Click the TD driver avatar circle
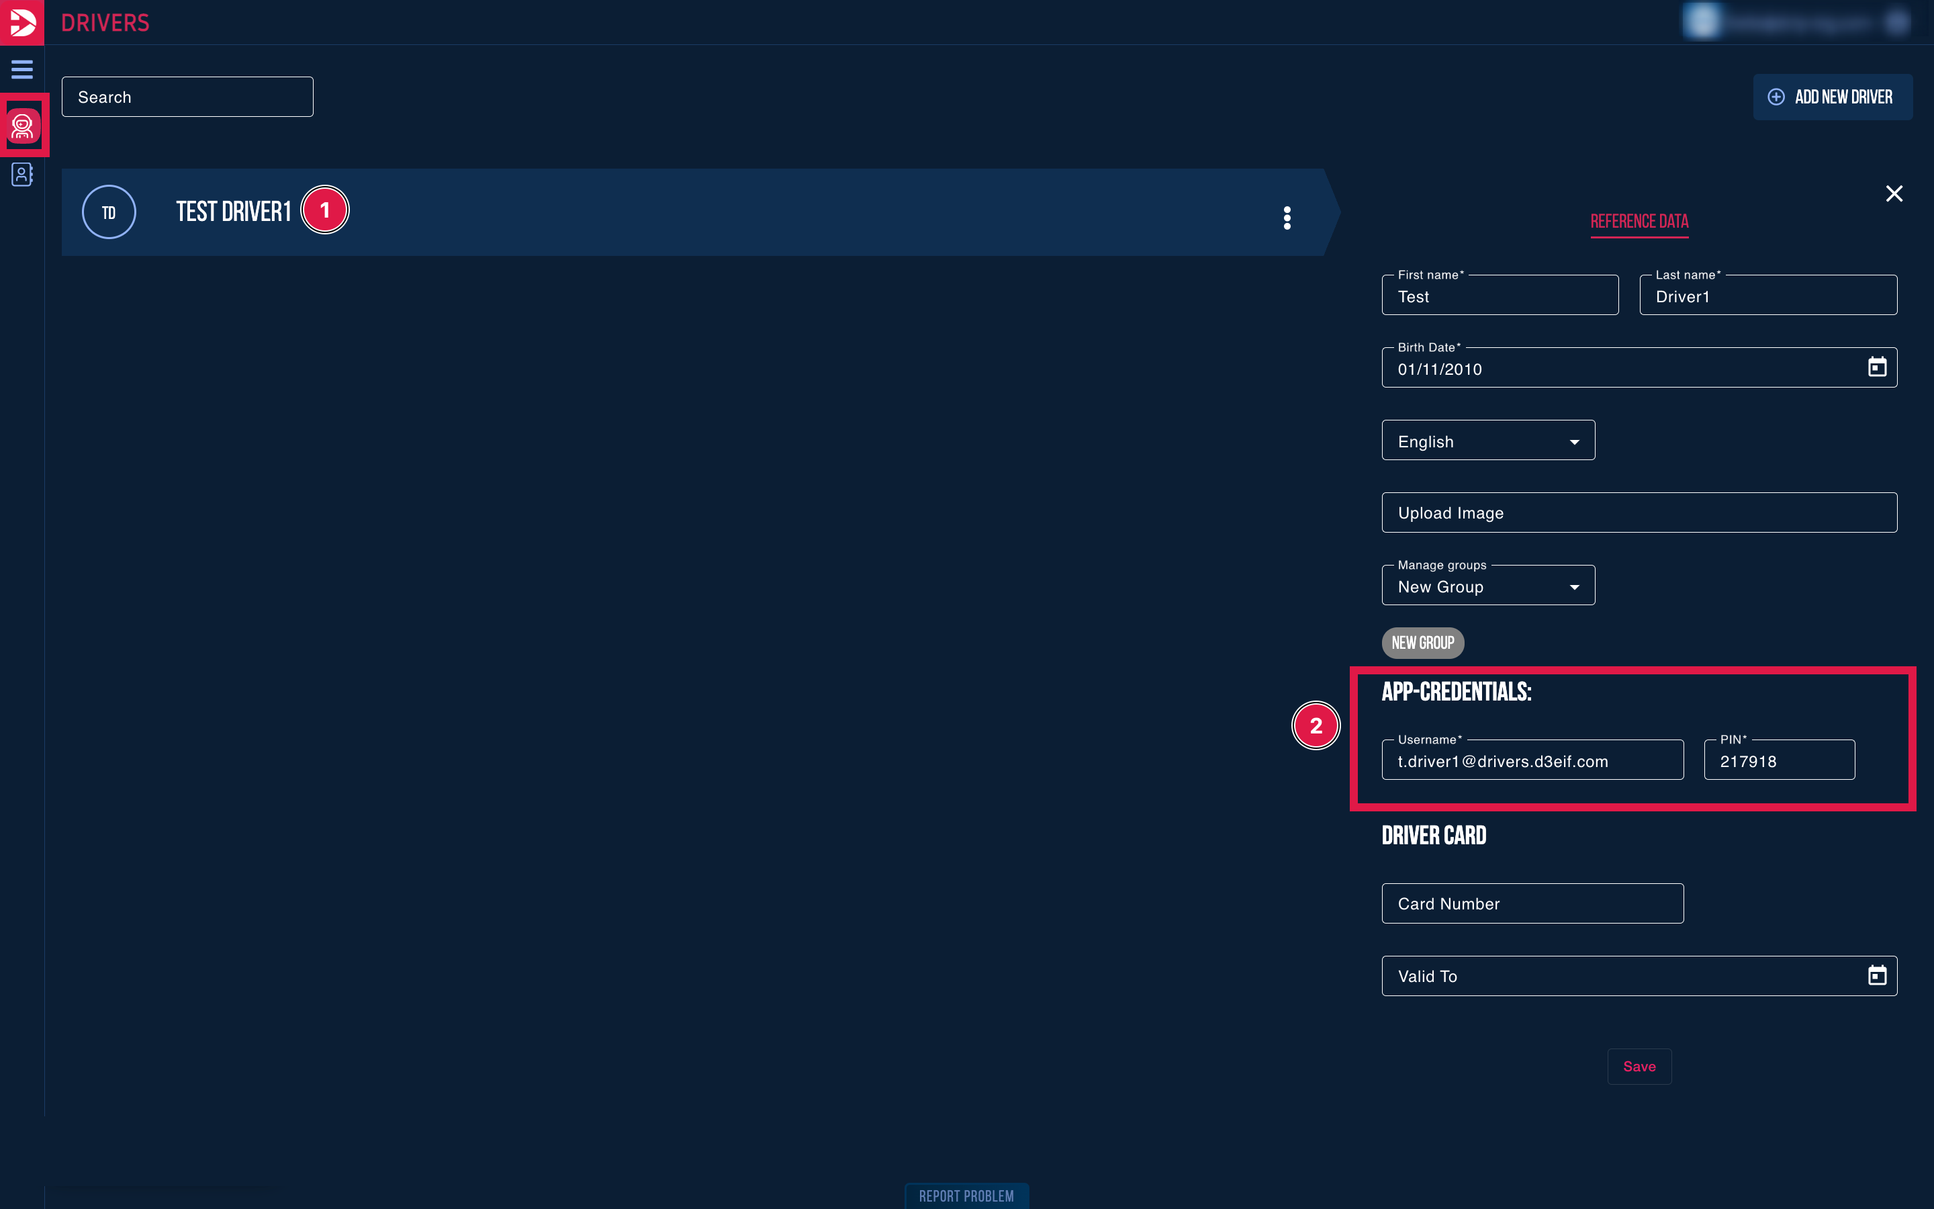The image size is (1934, 1209). point(109,212)
